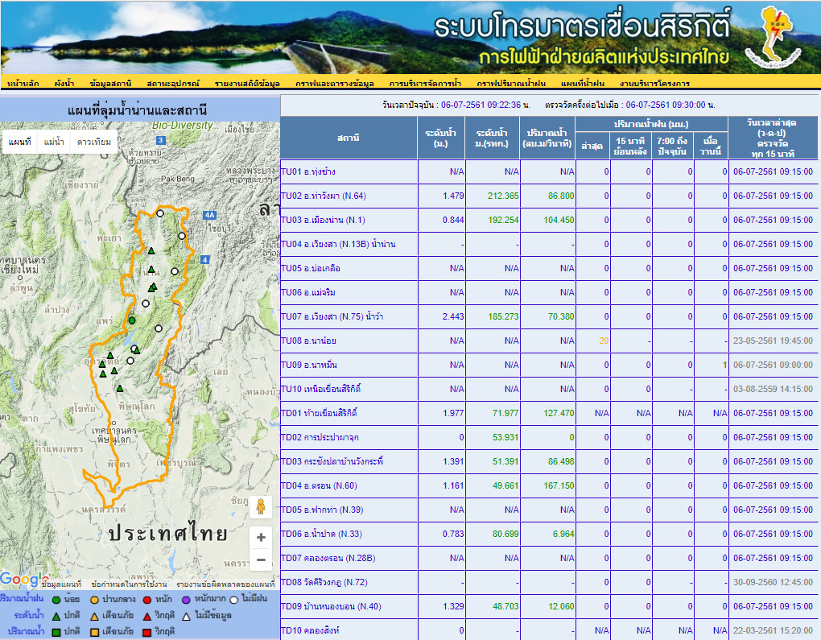Click the flow value '104.450'
The image size is (821, 640).
point(559,220)
